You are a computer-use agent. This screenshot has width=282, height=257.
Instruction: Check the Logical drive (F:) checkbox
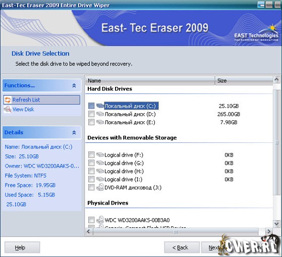[91, 155]
